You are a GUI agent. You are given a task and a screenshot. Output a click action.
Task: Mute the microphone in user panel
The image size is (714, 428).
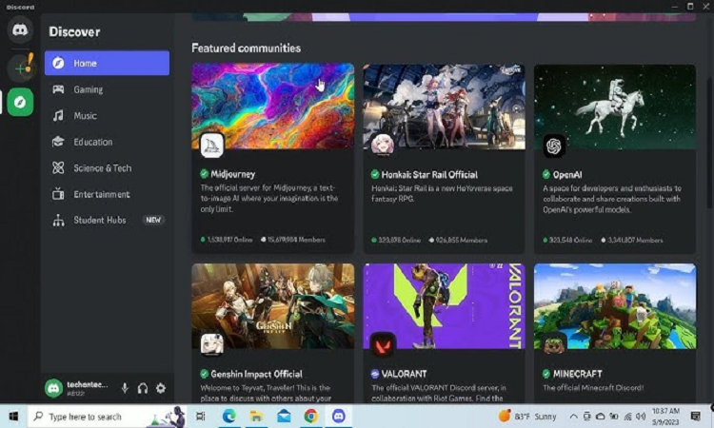tap(125, 388)
